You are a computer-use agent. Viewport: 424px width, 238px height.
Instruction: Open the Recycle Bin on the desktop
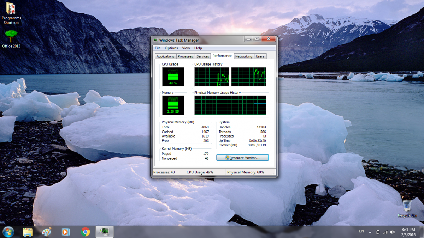click(x=407, y=208)
